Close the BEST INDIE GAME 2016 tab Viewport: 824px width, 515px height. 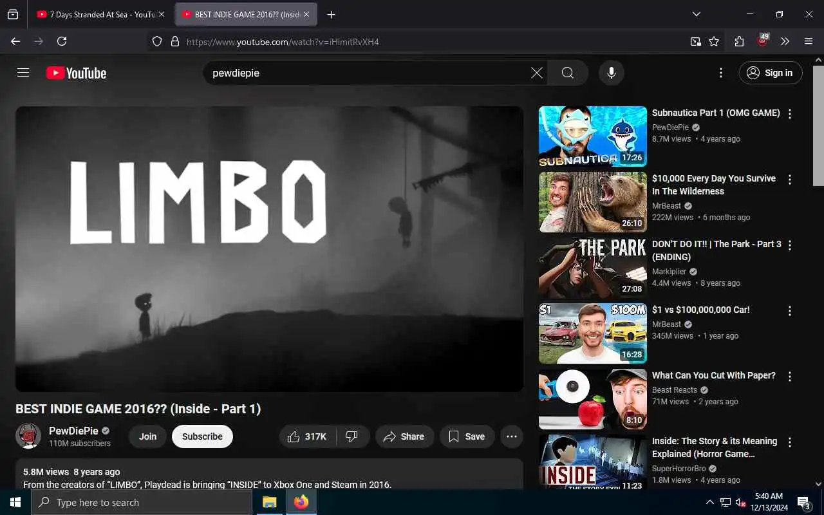point(306,14)
